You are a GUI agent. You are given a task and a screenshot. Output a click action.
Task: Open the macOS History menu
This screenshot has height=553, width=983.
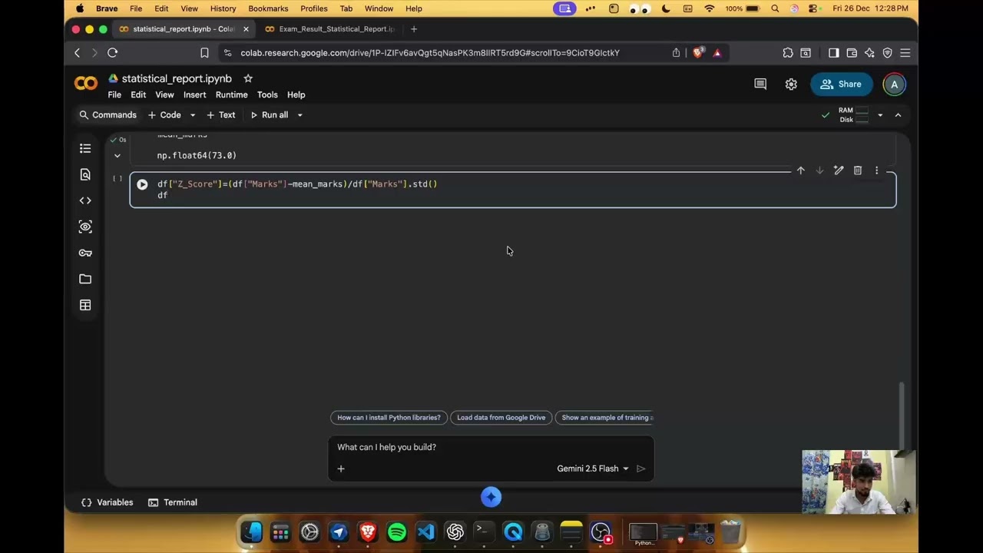click(x=223, y=8)
